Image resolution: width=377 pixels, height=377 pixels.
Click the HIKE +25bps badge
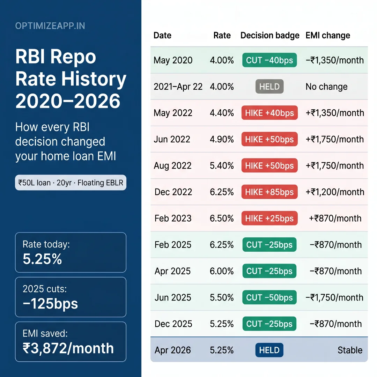pyautogui.click(x=269, y=218)
